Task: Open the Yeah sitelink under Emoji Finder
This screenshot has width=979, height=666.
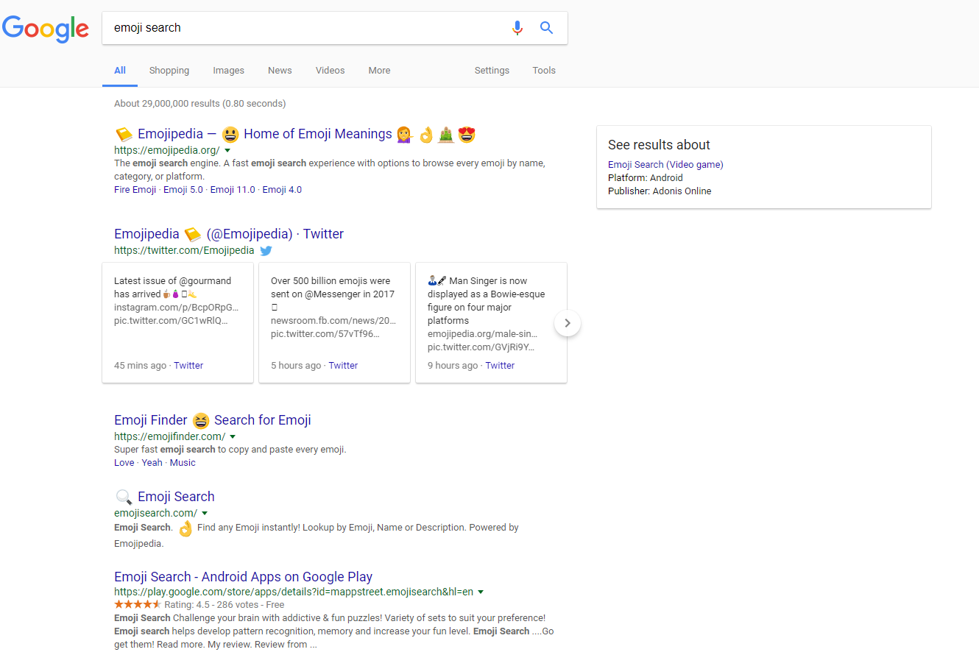Action: [152, 463]
